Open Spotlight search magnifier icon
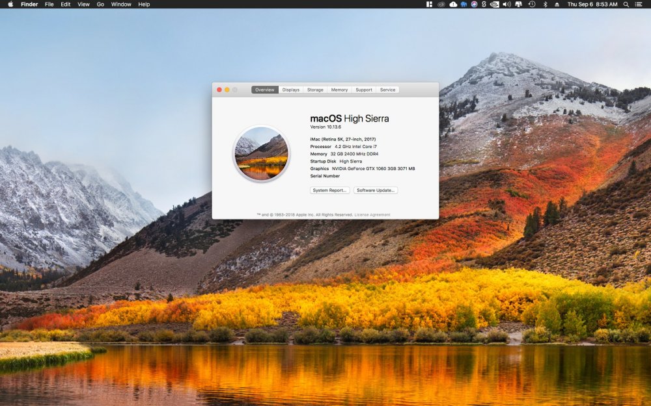The height and width of the screenshot is (406, 651). (626, 4)
